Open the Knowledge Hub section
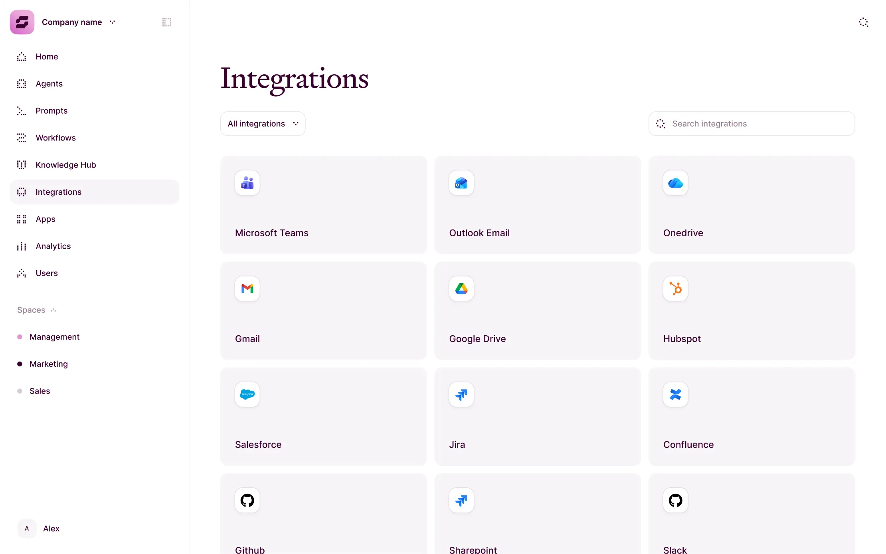Viewport: 886px width, 554px height. click(x=66, y=164)
